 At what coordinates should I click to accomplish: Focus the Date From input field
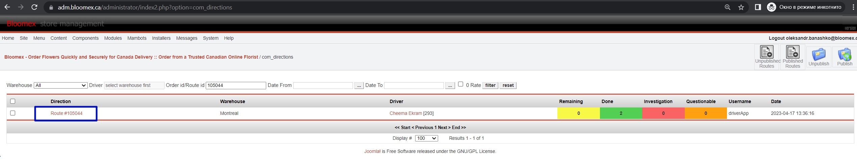[x=323, y=86]
